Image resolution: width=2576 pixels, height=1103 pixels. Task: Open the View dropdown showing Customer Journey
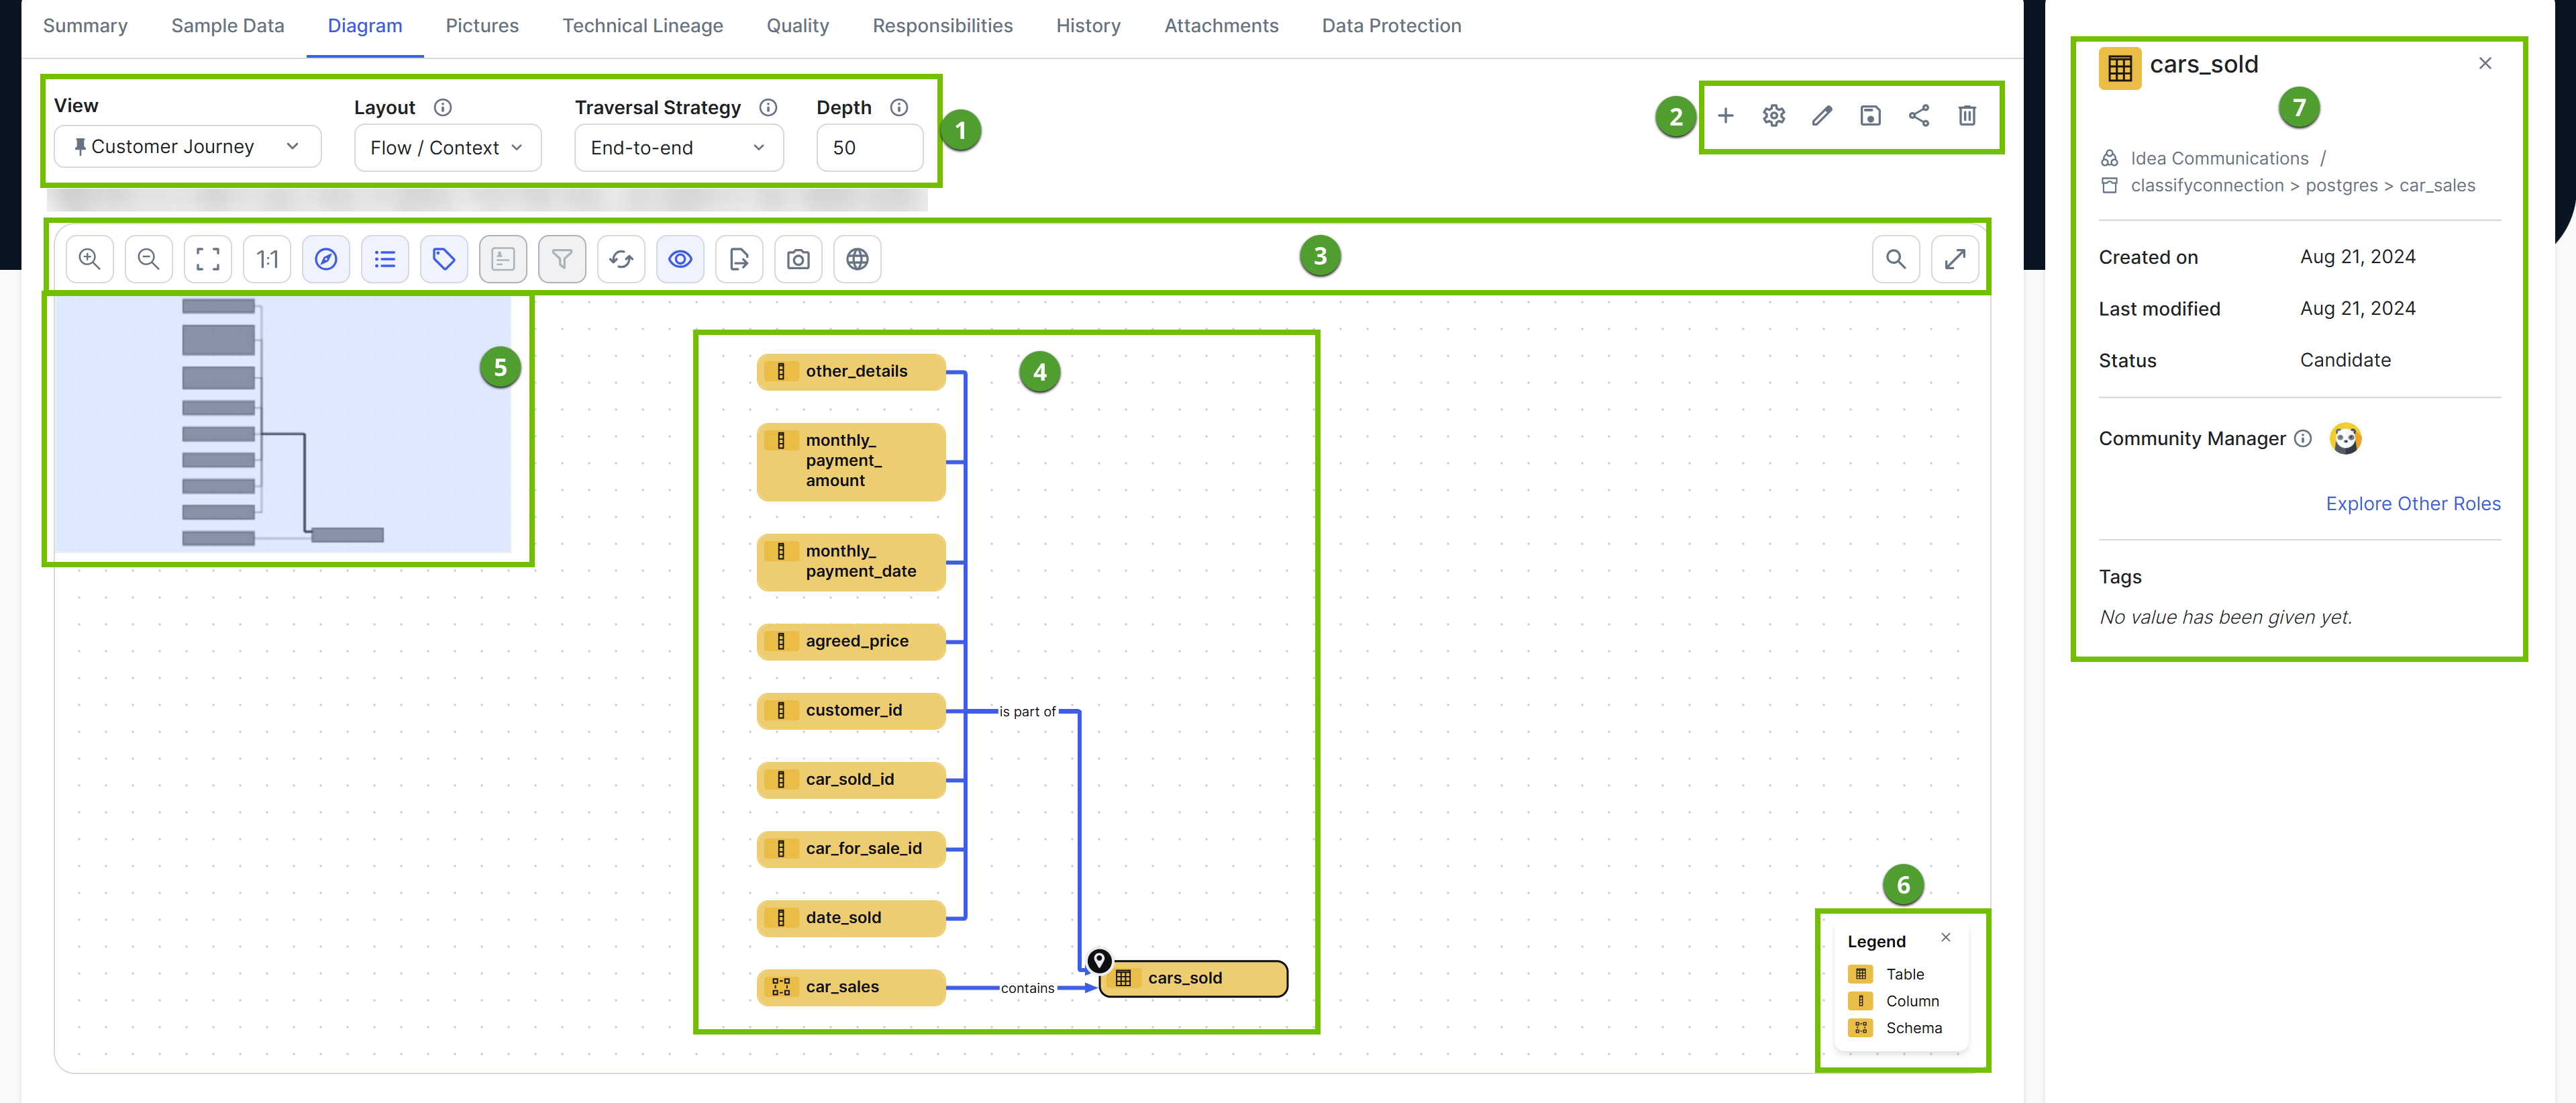pos(186,146)
